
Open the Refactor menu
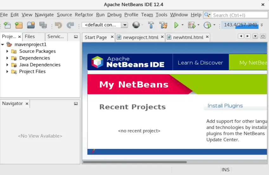point(84,15)
